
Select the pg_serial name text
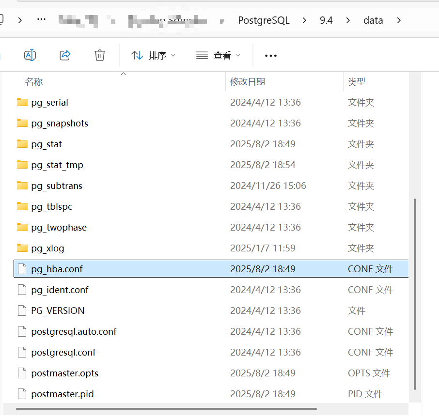[49, 103]
